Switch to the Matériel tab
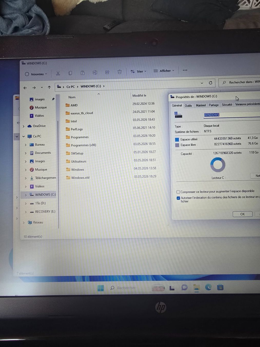Viewport: 260px width, 347px height. click(x=201, y=105)
